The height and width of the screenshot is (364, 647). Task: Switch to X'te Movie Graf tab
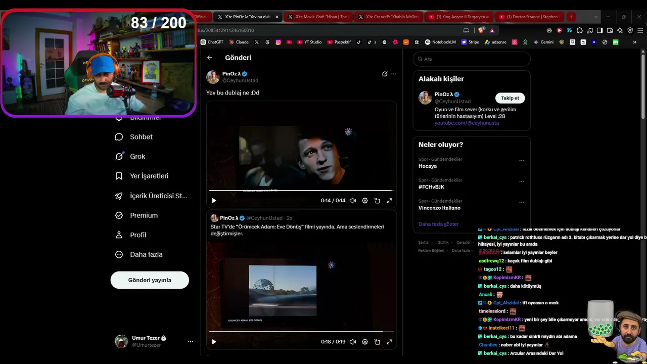pyautogui.click(x=318, y=17)
